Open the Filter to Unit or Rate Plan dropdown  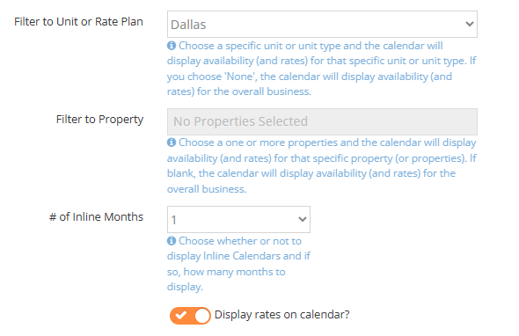(322, 24)
